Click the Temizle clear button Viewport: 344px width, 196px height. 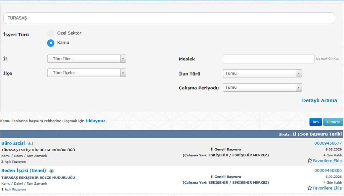[333, 122]
